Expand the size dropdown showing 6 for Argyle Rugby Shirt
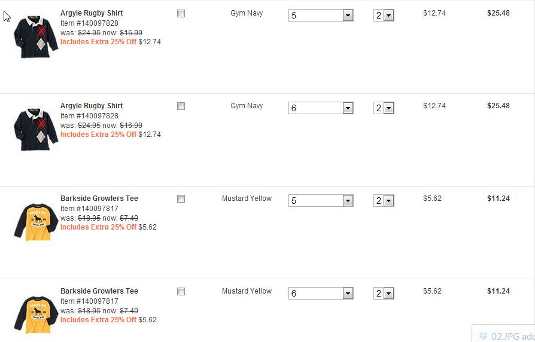This screenshot has width=535, height=342. tap(321, 108)
